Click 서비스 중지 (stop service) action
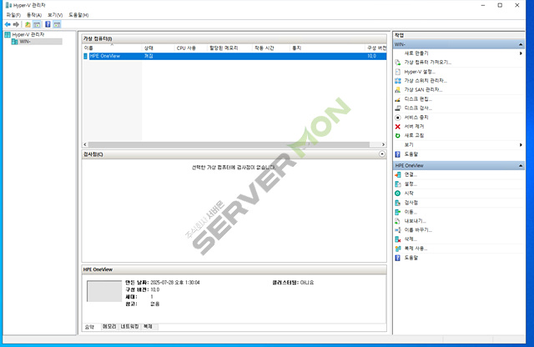 pos(416,118)
